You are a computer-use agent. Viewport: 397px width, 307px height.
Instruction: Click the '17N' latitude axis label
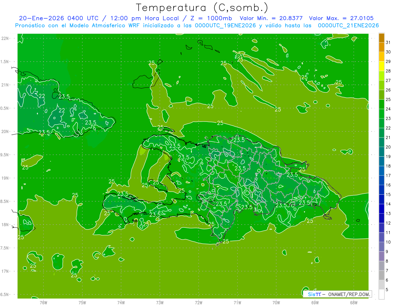click(6, 271)
